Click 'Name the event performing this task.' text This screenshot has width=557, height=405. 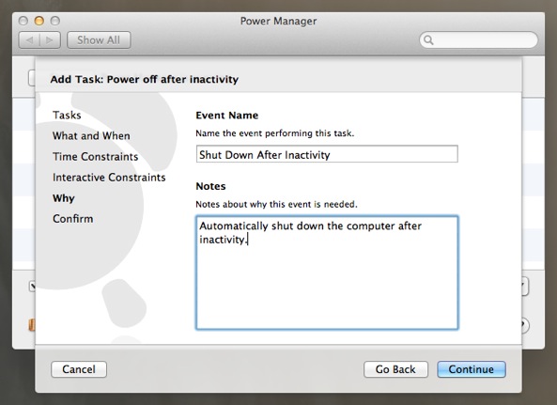[275, 133]
